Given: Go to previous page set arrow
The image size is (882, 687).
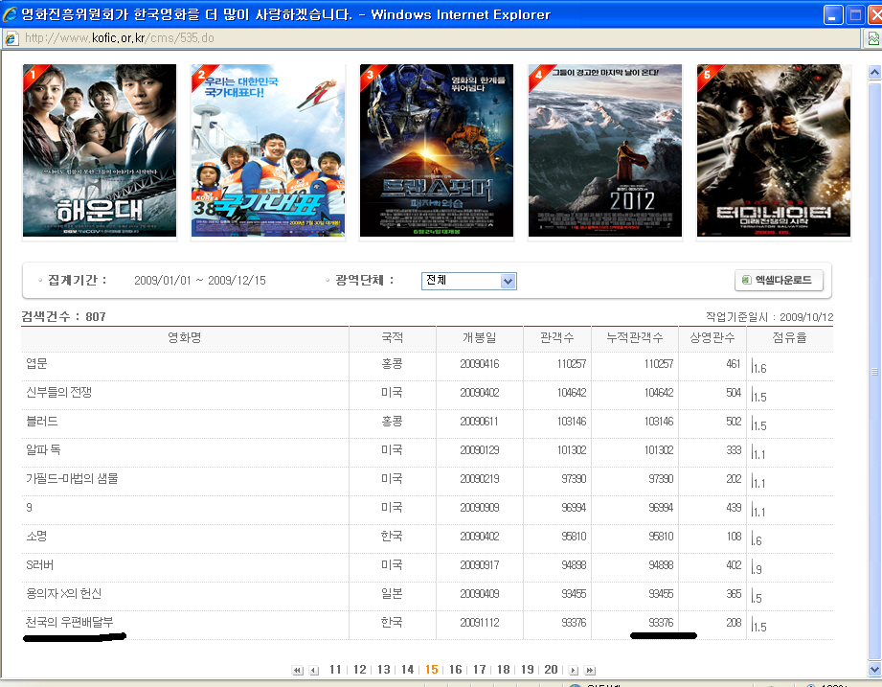Looking at the screenshot, I should pos(314,670).
